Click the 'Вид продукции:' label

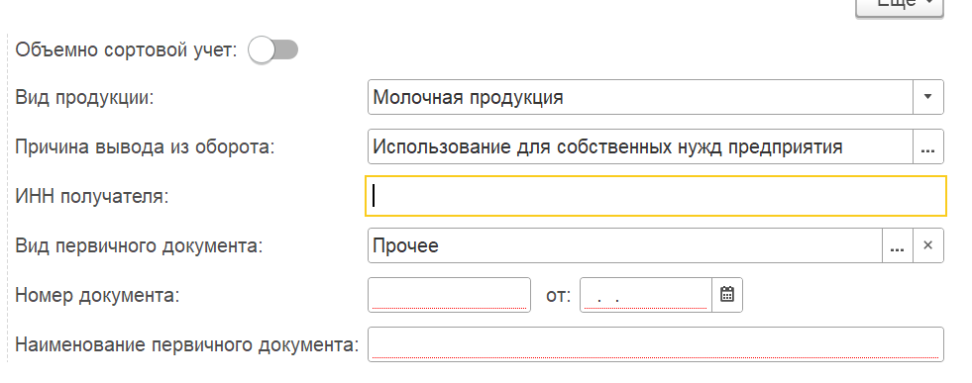point(84,98)
